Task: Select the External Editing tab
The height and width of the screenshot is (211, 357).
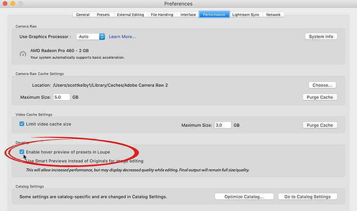Action: (130, 15)
